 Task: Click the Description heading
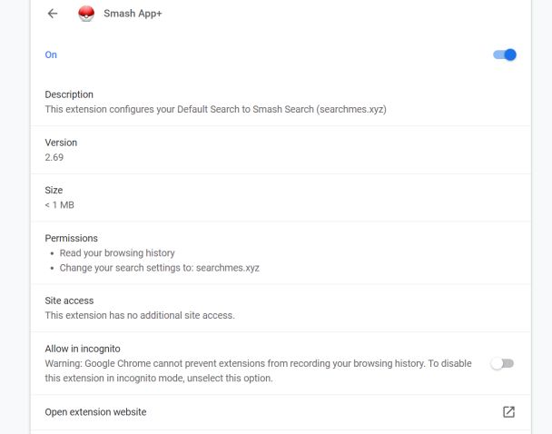tap(69, 94)
